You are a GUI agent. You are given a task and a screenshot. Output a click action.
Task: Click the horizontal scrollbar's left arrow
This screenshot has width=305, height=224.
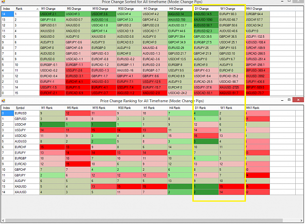(3, 221)
